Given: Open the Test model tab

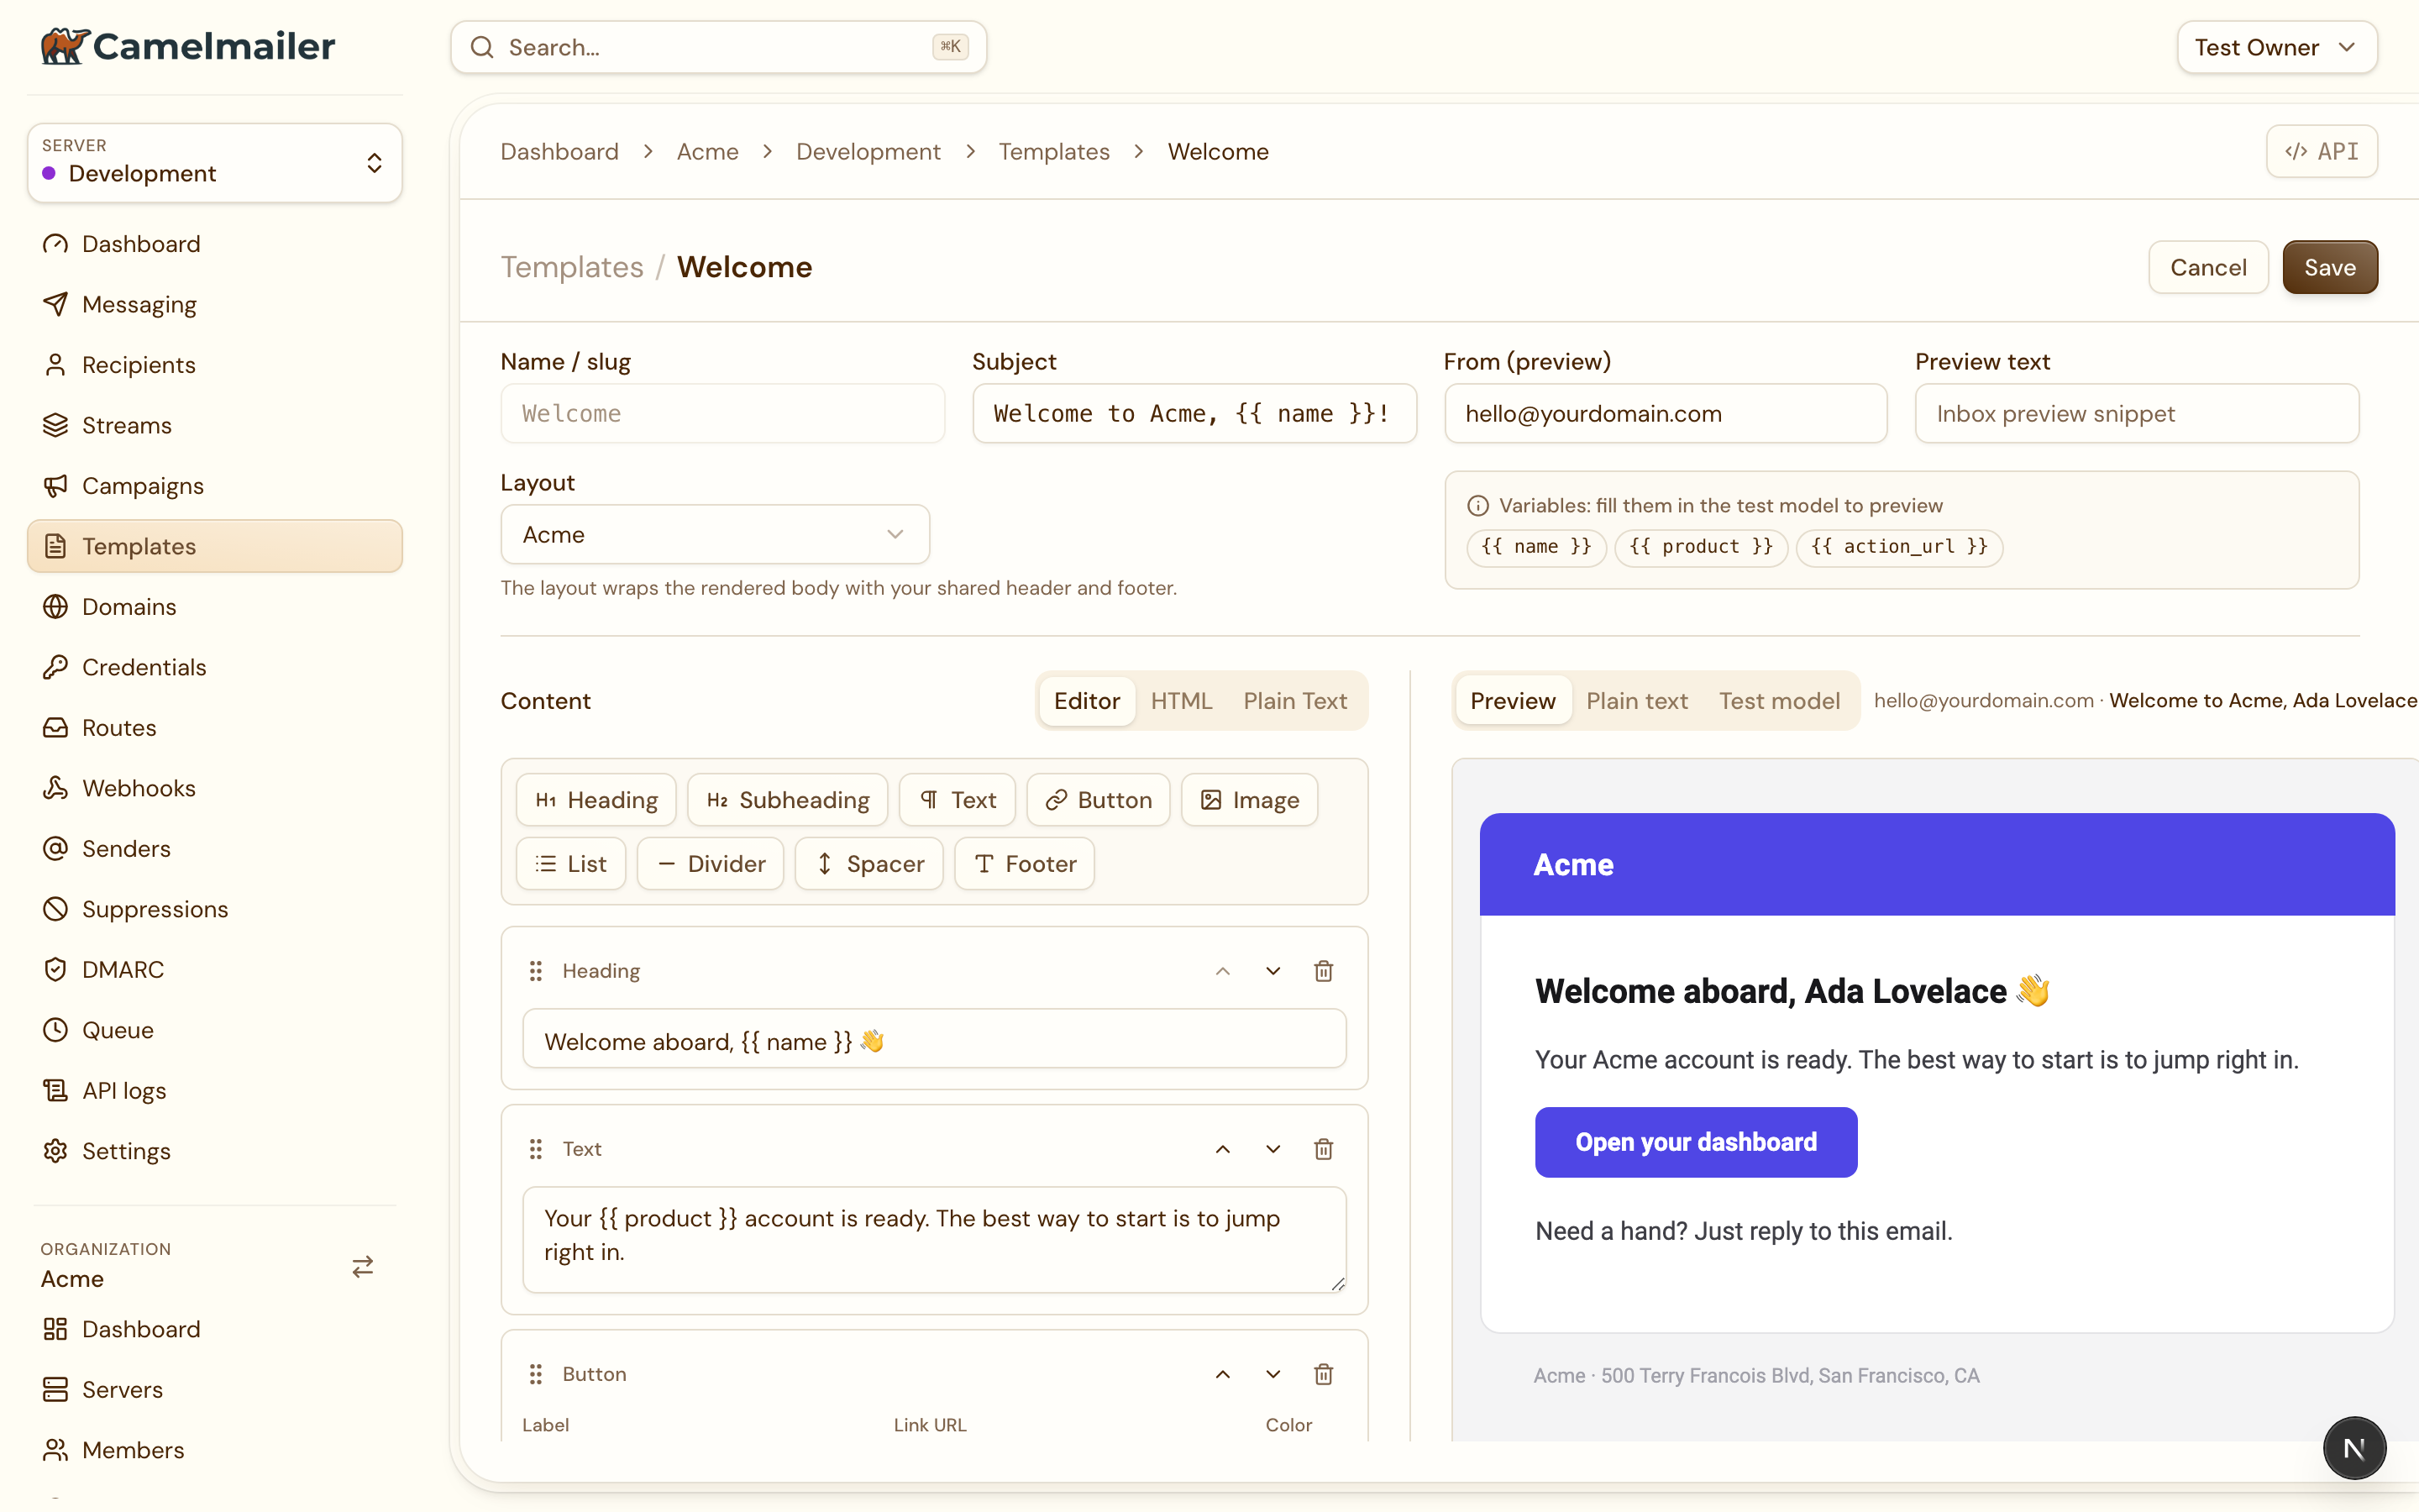Looking at the screenshot, I should pos(1779,701).
